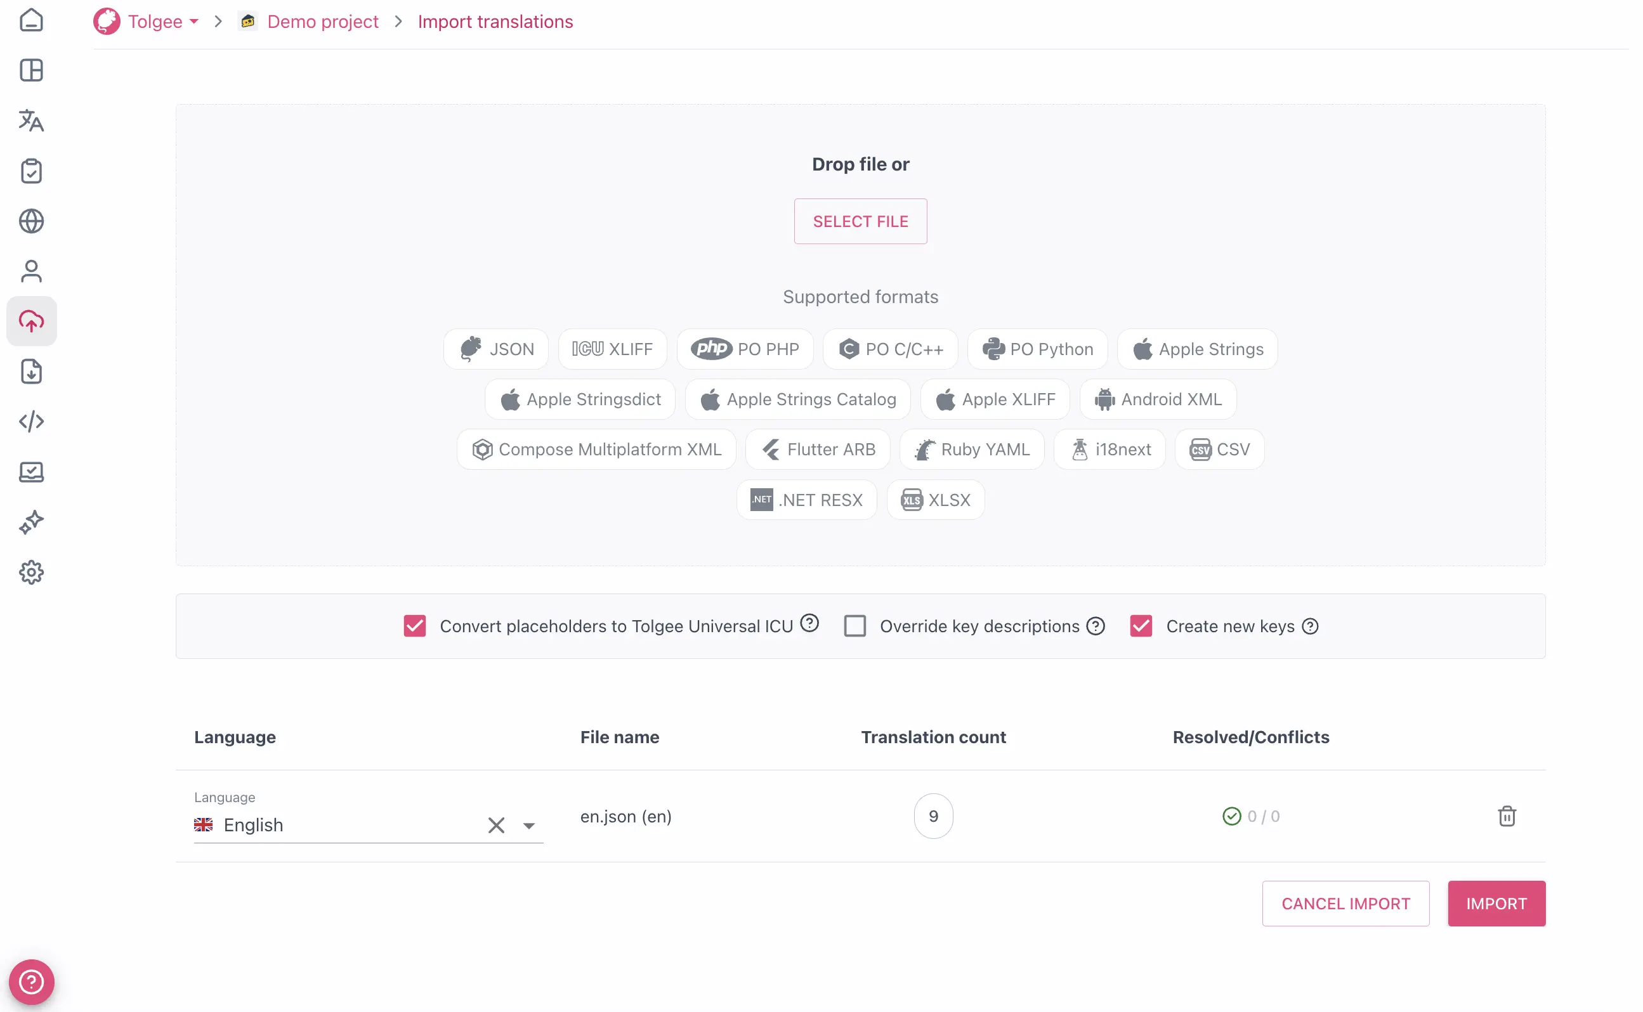
Task: Open Members person icon in sidebar
Action: [31, 271]
